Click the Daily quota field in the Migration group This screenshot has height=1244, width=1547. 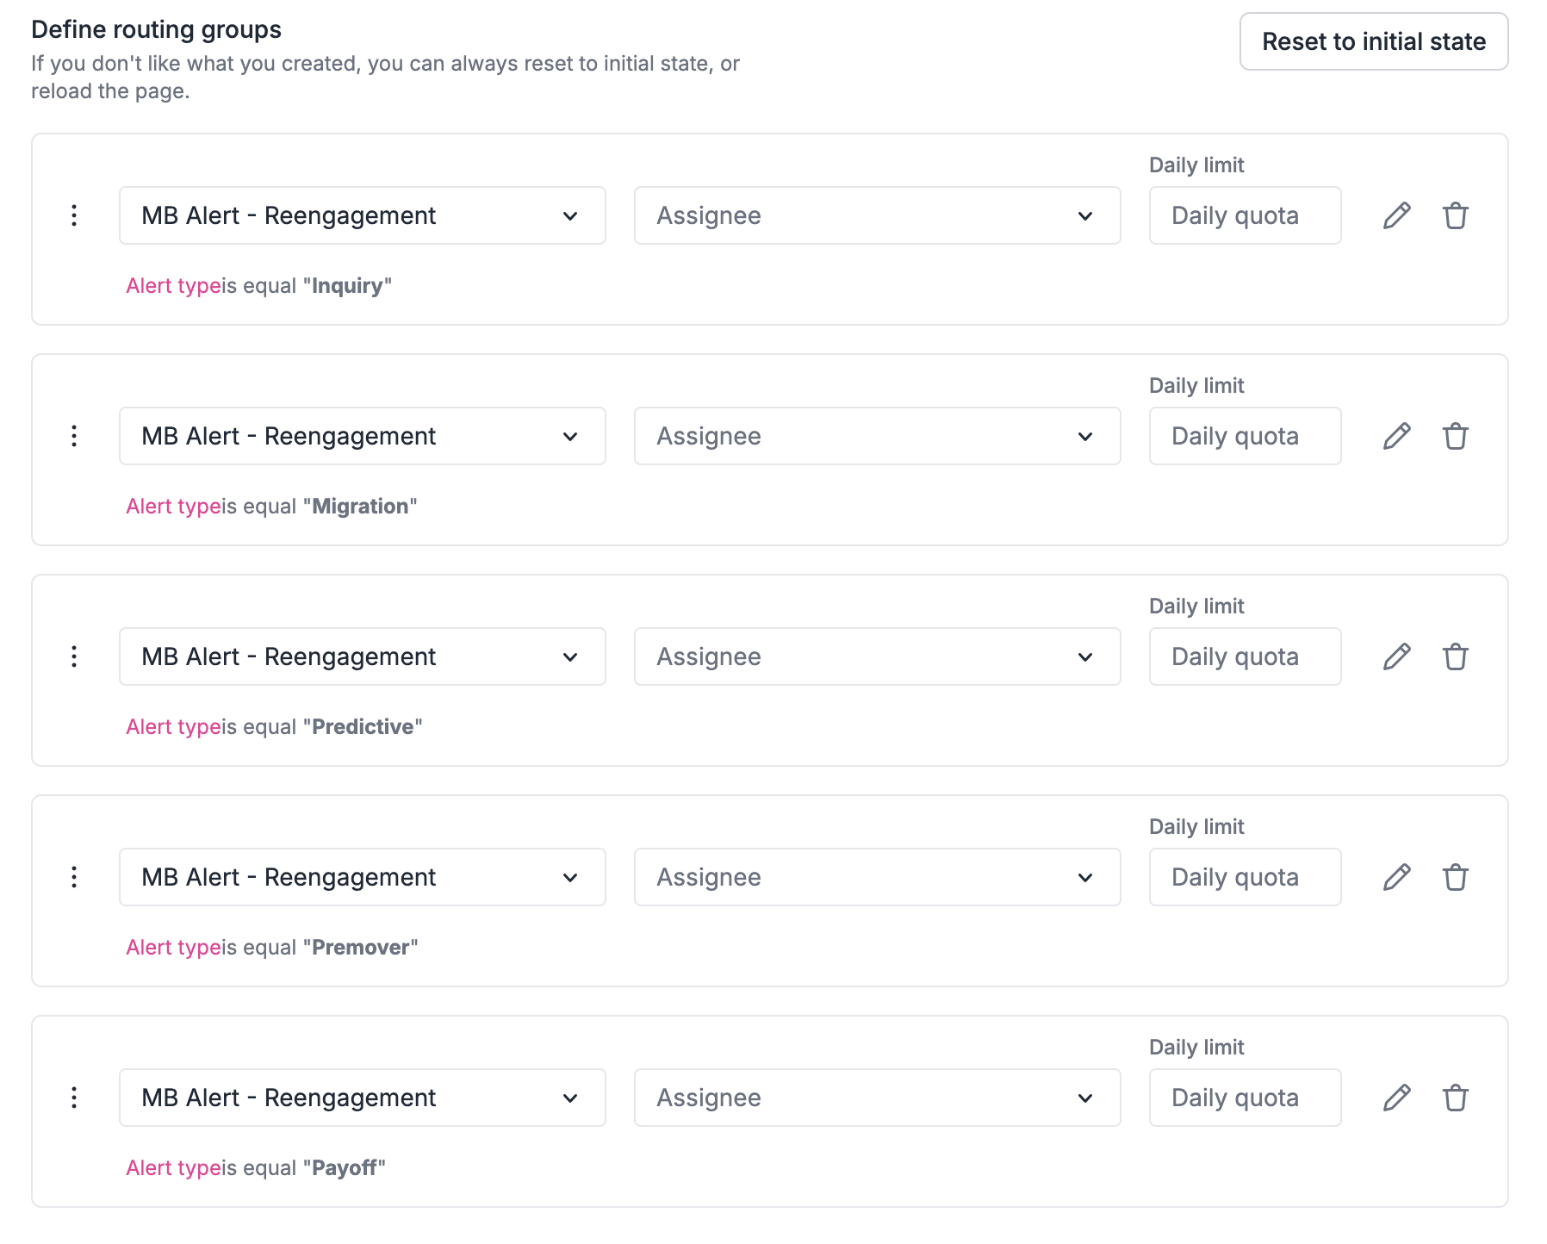click(x=1245, y=436)
